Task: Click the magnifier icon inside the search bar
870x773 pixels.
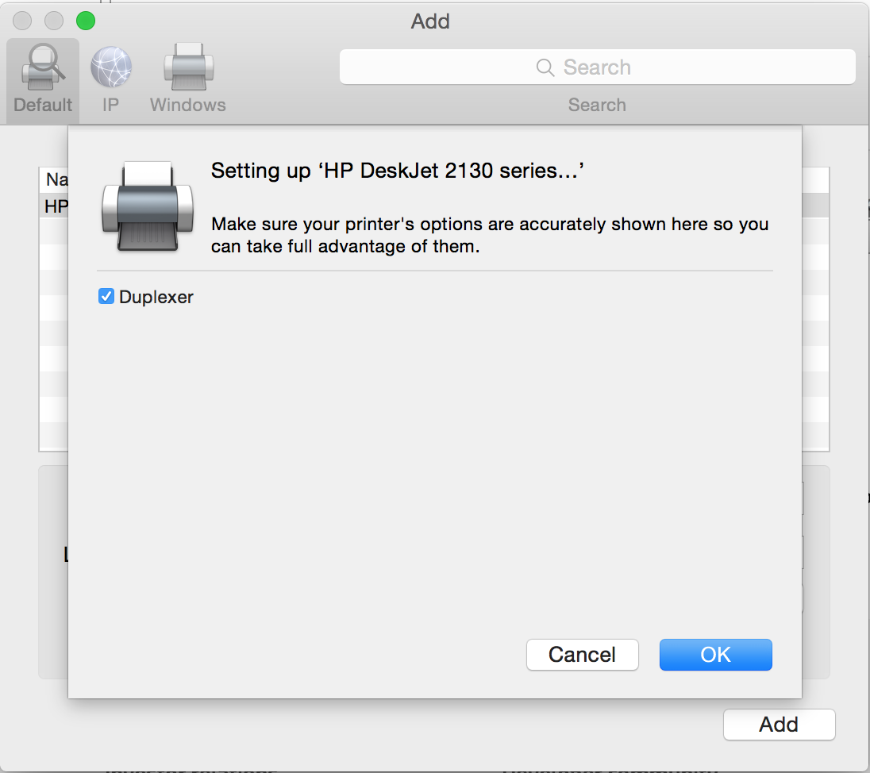Action: (545, 67)
